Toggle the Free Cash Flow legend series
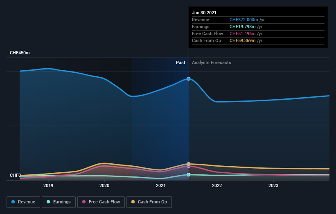The image size is (336, 214). click(x=101, y=202)
